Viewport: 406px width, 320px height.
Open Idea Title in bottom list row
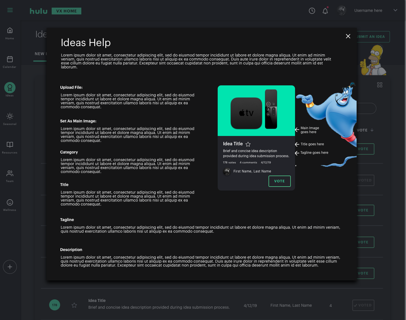[97, 300]
